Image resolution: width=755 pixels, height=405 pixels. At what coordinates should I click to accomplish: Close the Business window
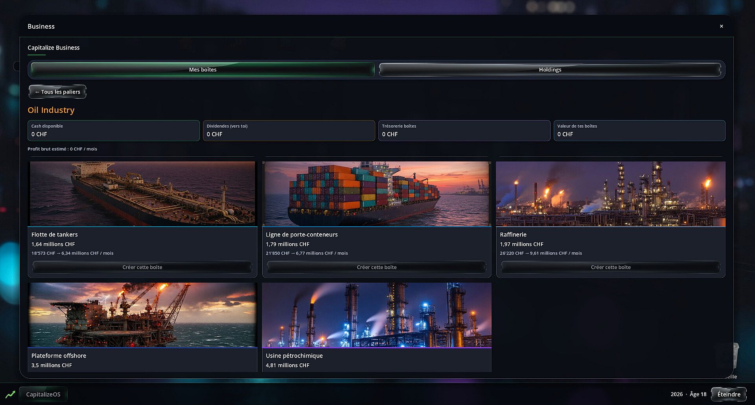[721, 26]
